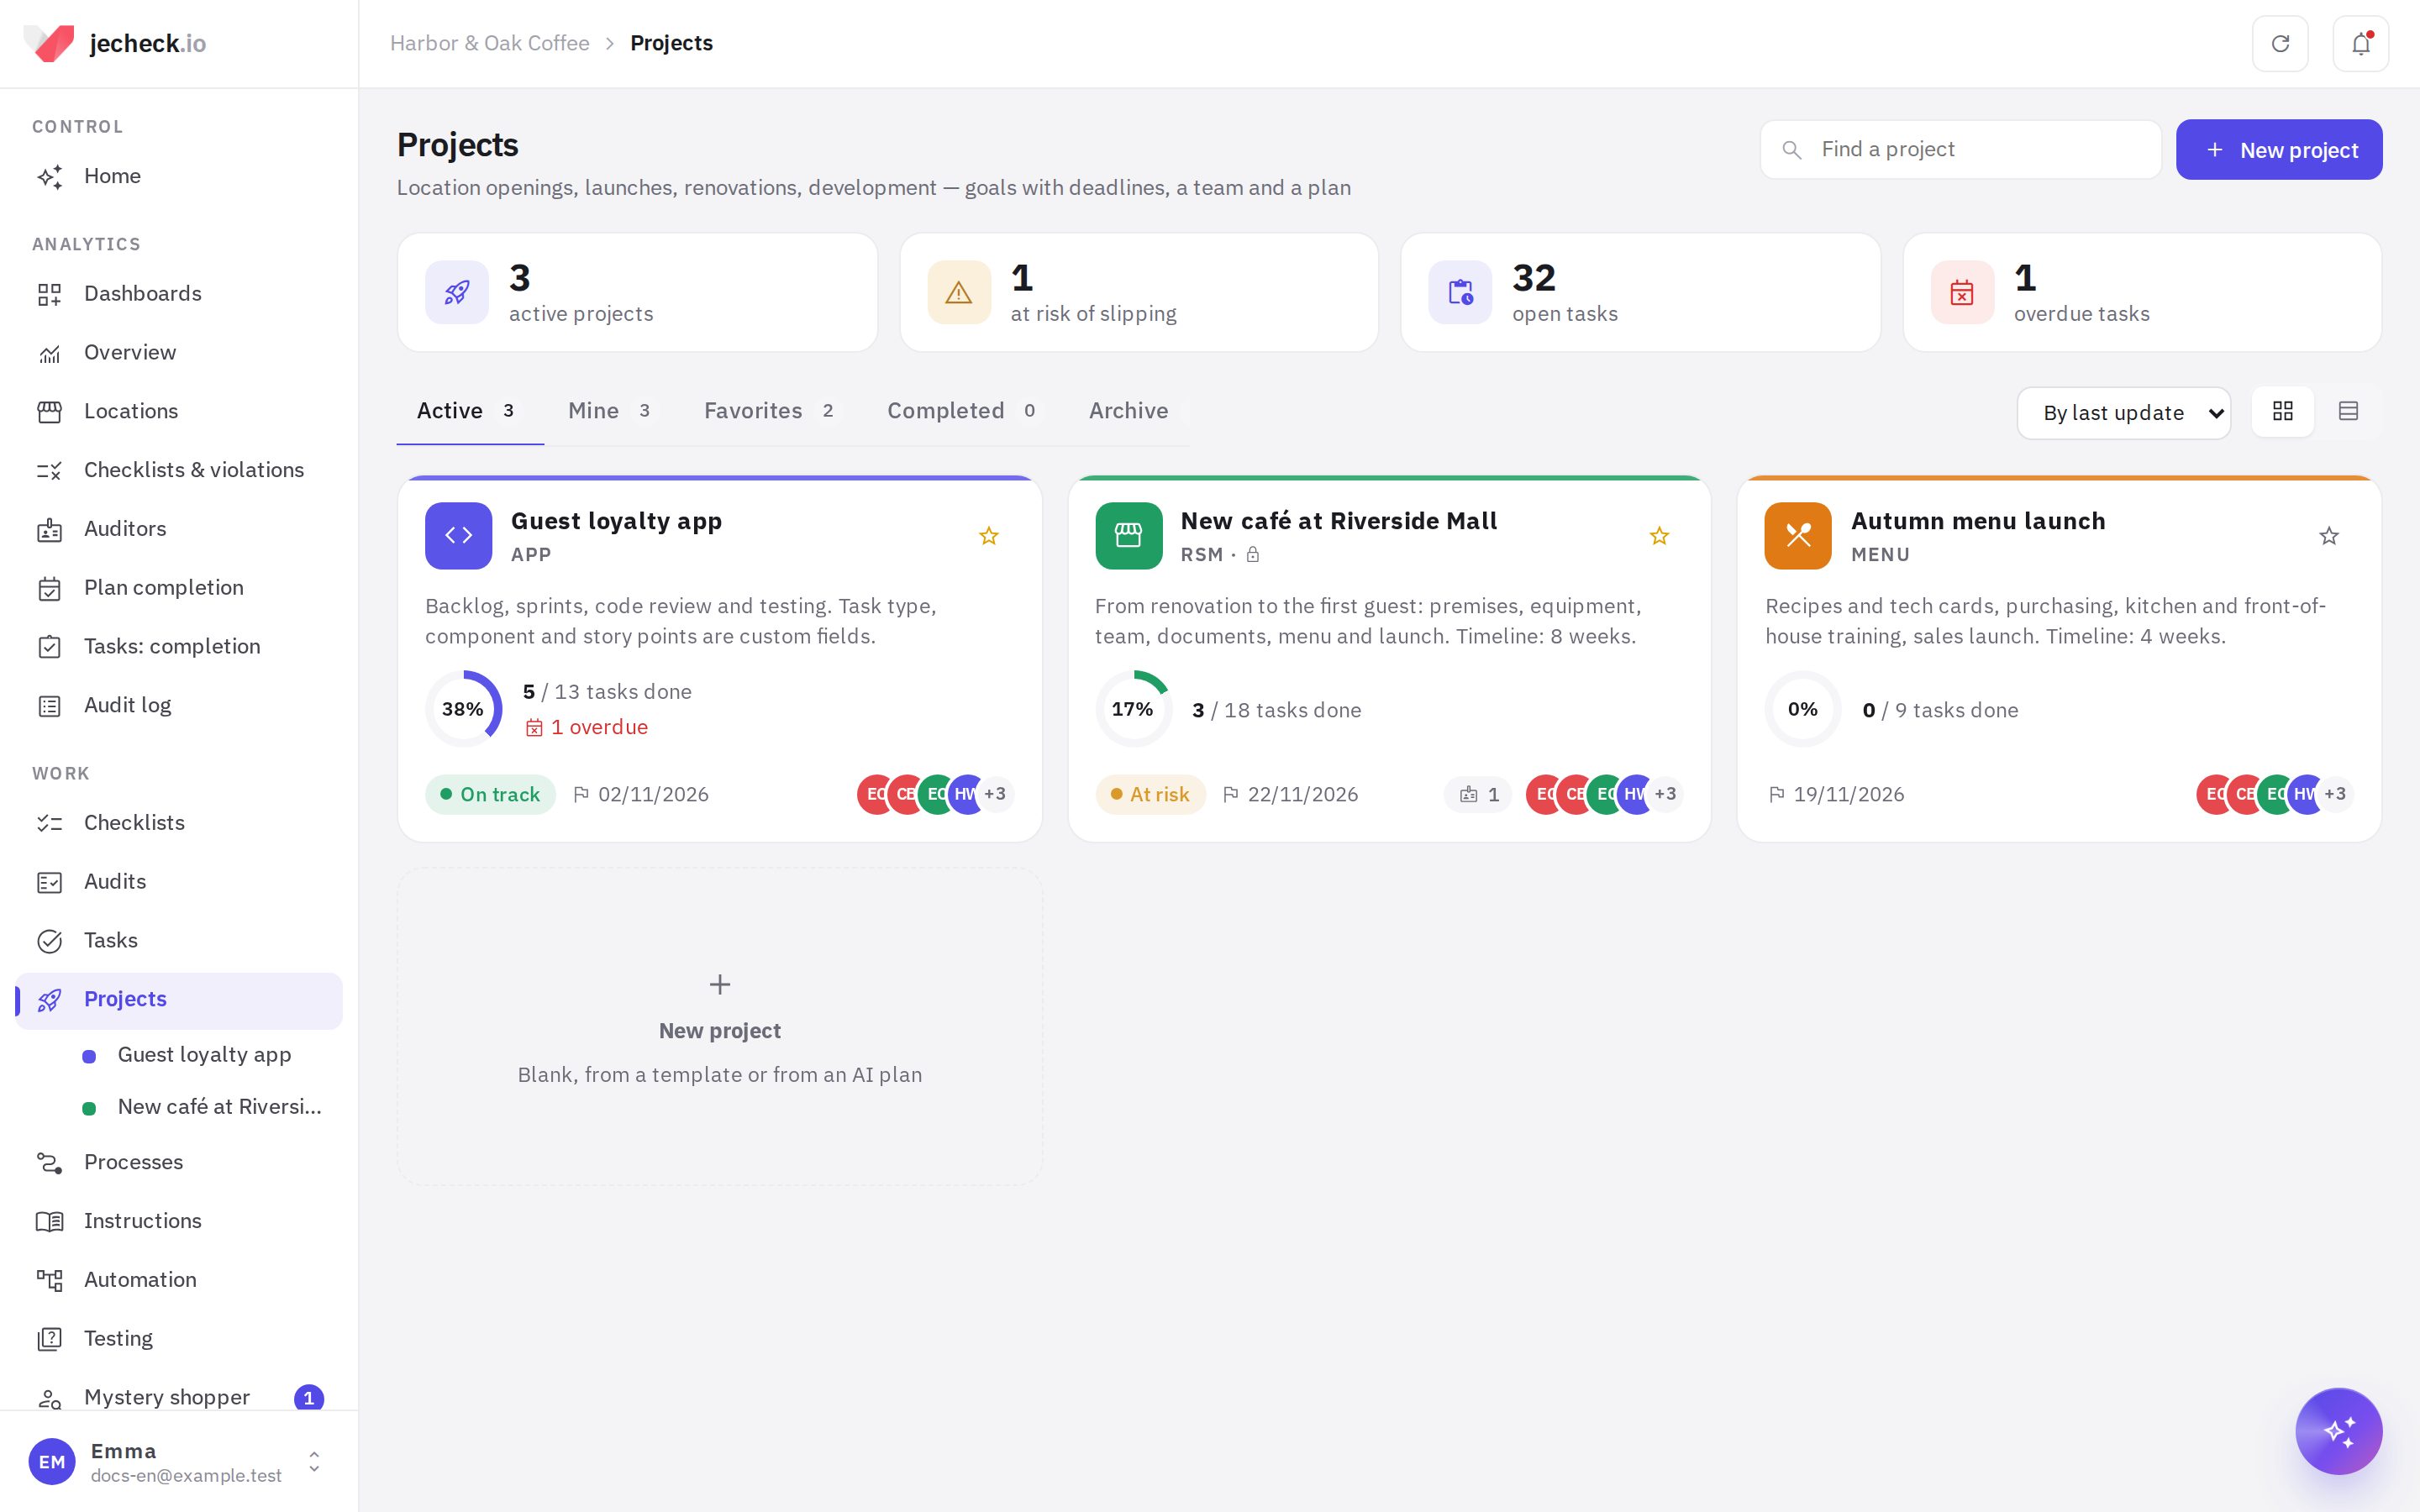
Task: Click the refresh icon in top bar
Action: (x=2280, y=44)
